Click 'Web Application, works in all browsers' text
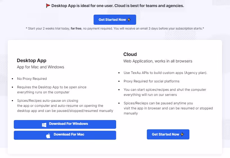 (158, 61)
